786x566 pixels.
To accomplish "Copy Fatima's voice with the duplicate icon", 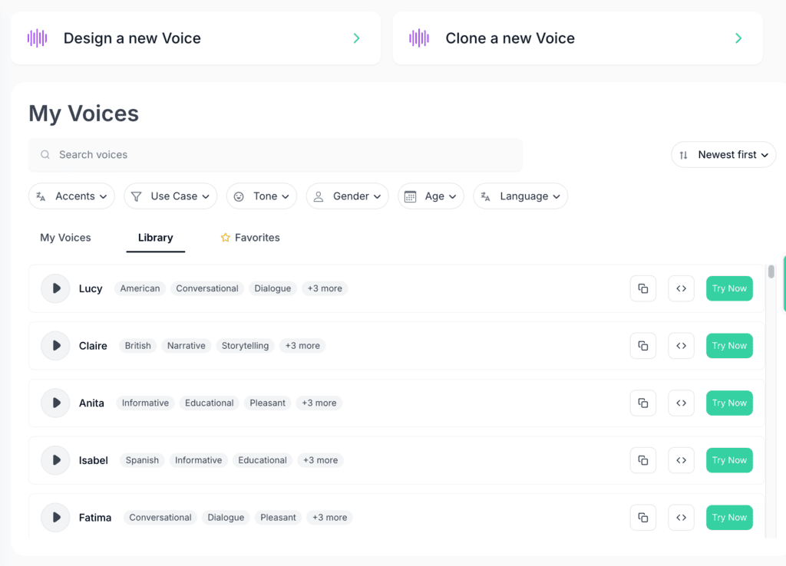I will (x=643, y=517).
